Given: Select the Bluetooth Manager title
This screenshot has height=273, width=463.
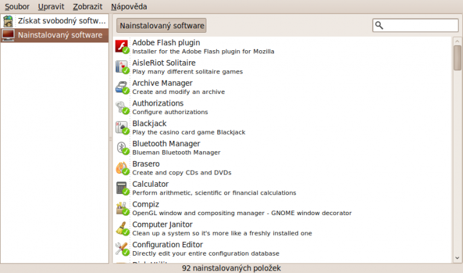Looking at the screenshot, I should point(167,144).
